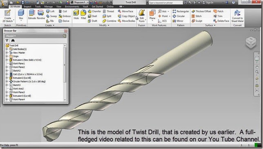
Task: Activate Thicken/Offset surface tool
Action: pyautogui.click(x=201, y=11)
